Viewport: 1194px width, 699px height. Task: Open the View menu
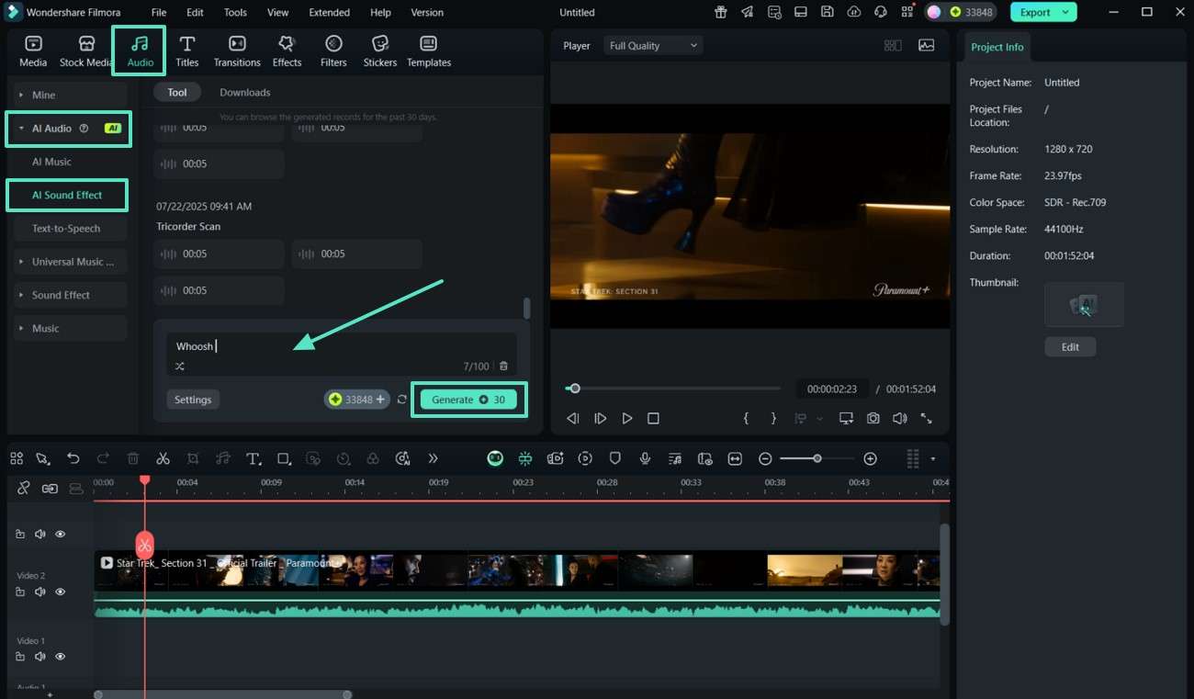point(277,13)
